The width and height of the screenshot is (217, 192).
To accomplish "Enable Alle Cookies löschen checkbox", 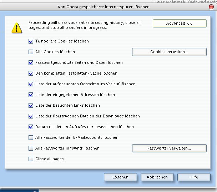I will point(31,52).
